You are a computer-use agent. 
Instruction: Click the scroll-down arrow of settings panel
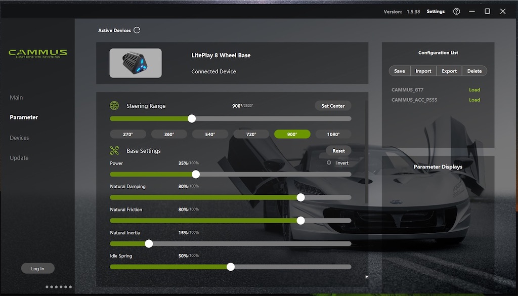[367, 277]
